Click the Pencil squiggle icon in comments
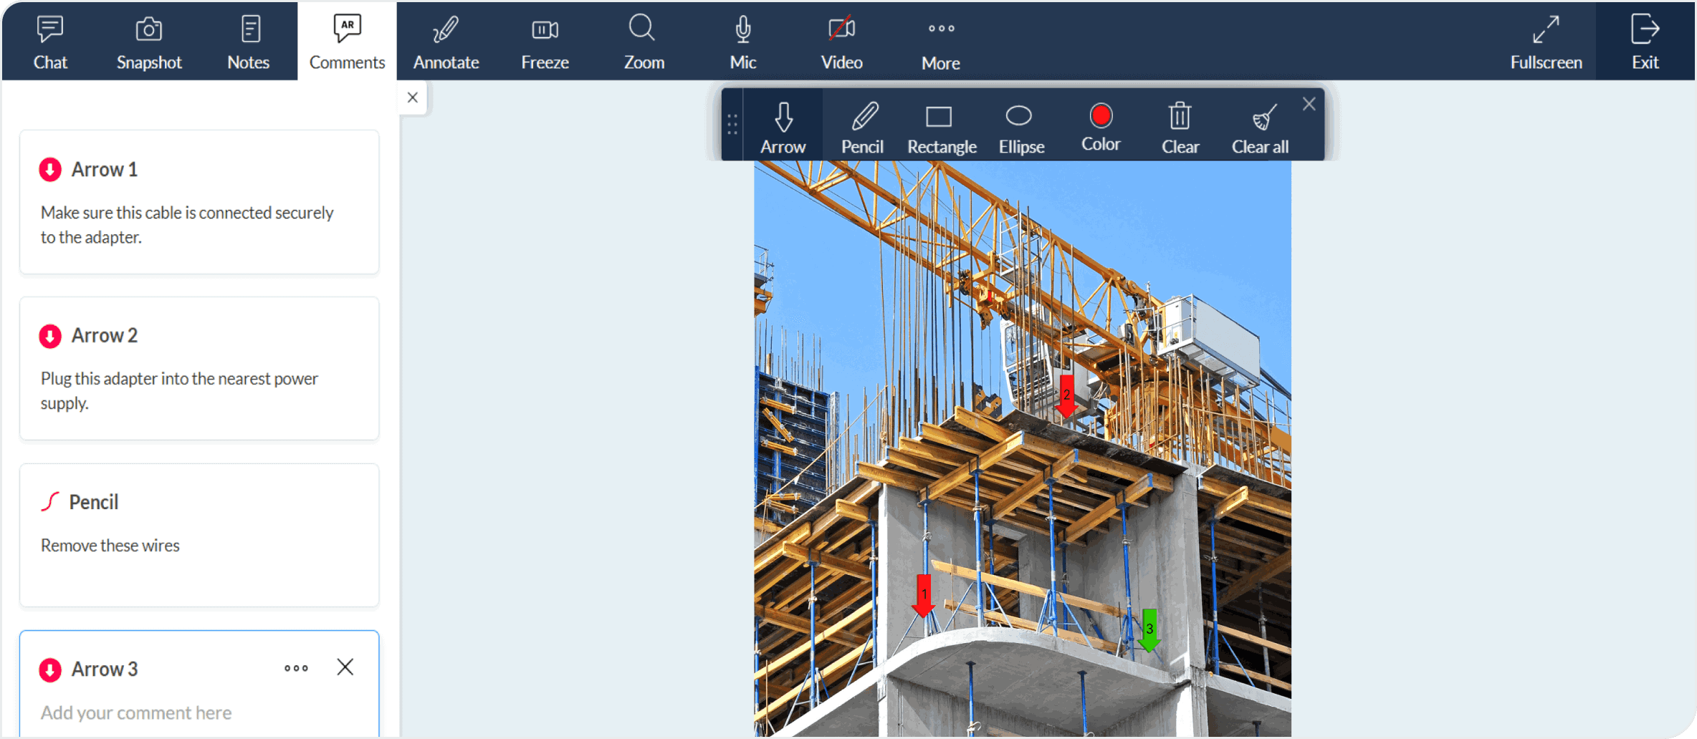 (x=50, y=502)
